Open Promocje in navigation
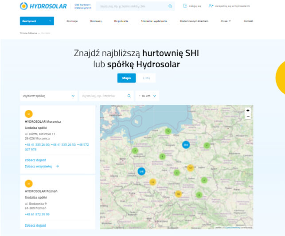The image size is (285, 236). tap(72, 21)
